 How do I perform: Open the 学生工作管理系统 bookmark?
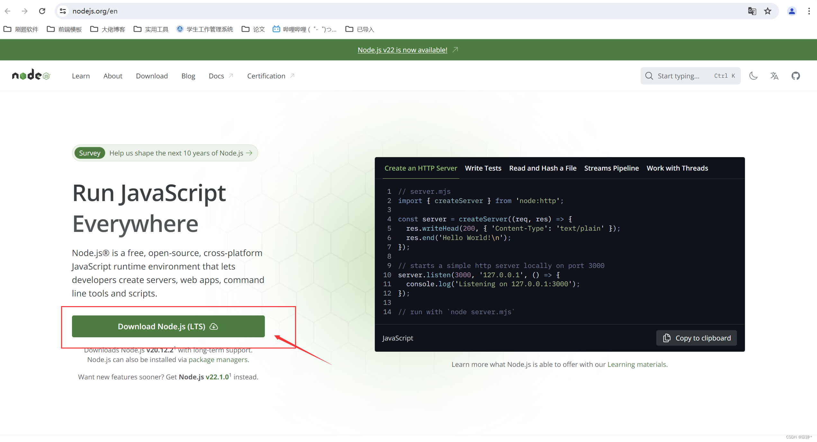[x=205, y=29]
